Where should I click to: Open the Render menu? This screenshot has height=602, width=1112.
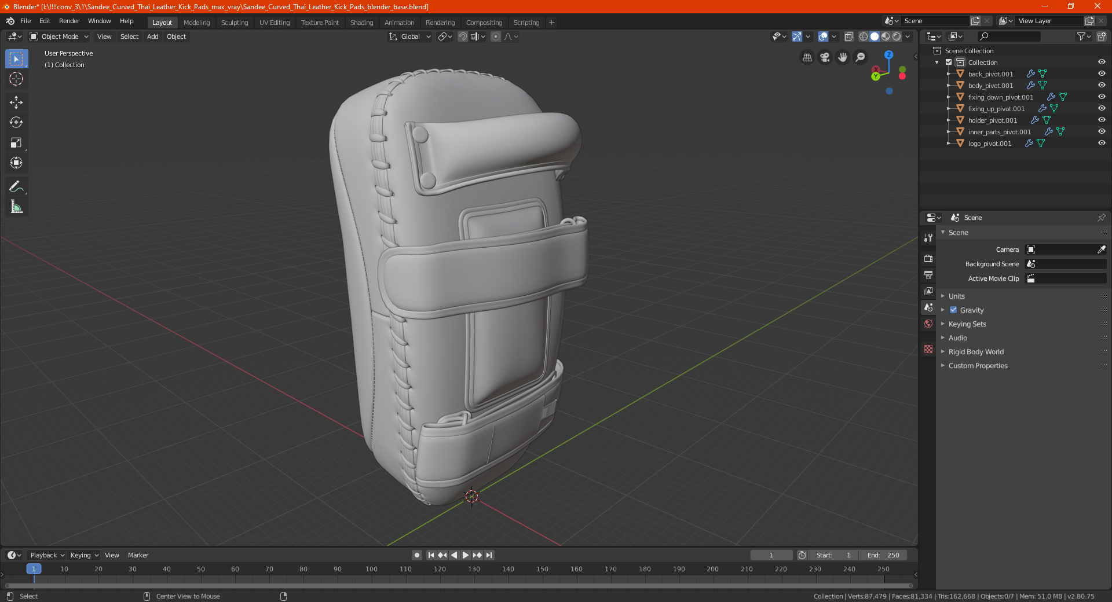coord(69,21)
